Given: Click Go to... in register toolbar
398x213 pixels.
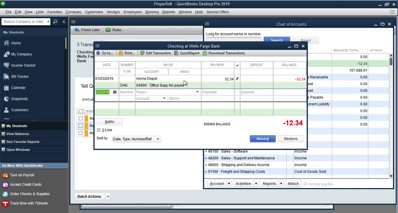Looking at the screenshot, I should pos(105,53).
